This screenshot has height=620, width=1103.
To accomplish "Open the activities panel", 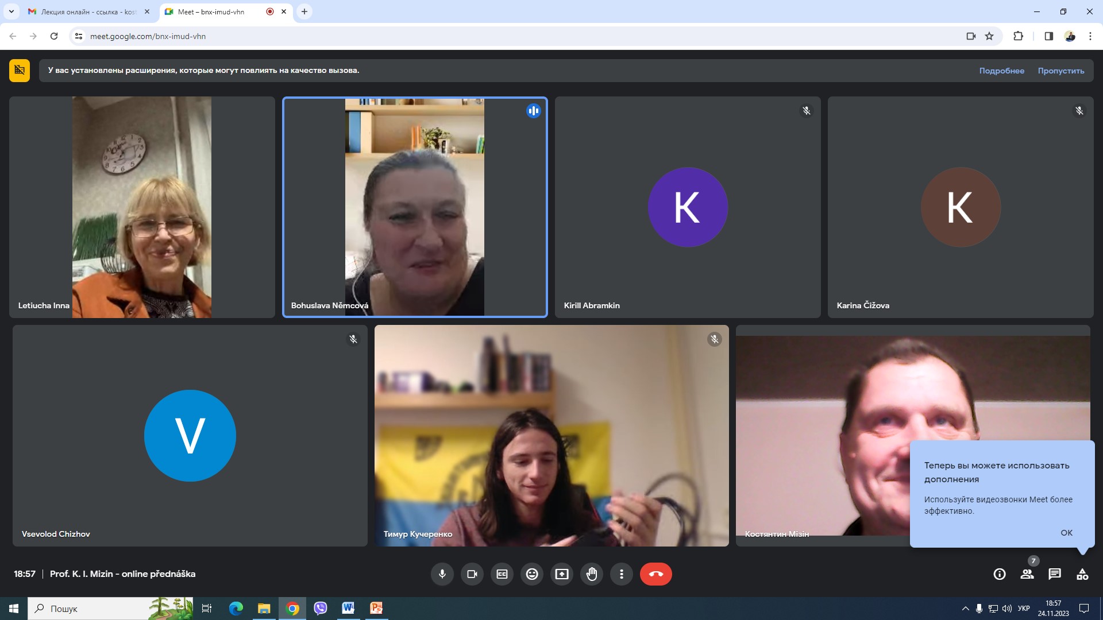I will click(x=1082, y=574).
